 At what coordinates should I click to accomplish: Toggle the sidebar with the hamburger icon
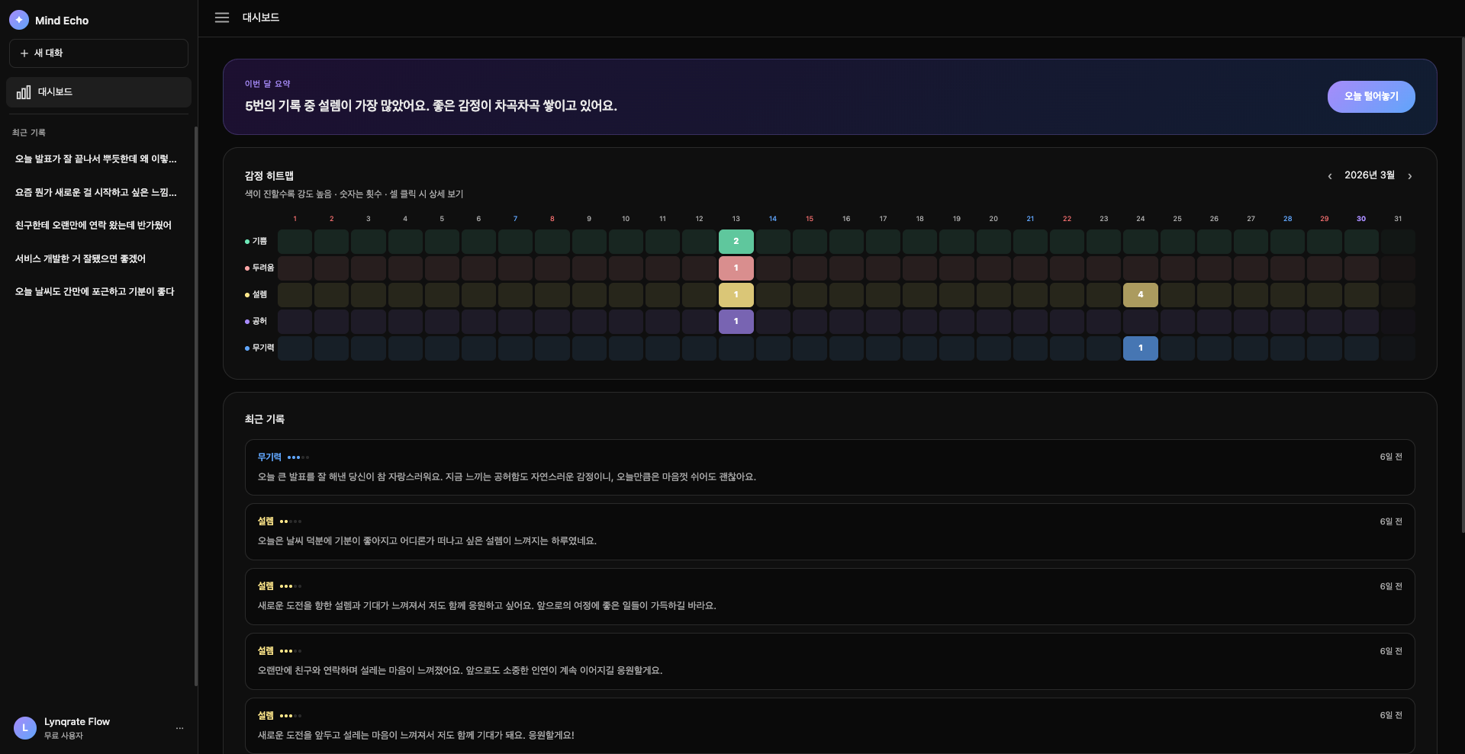[x=222, y=18]
